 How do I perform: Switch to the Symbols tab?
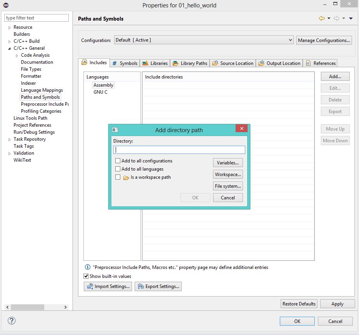pos(125,63)
